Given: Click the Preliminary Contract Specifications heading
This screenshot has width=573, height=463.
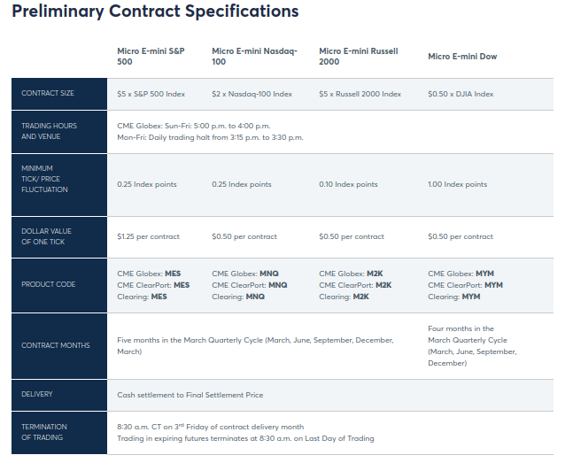Looking at the screenshot, I should (155, 12).
